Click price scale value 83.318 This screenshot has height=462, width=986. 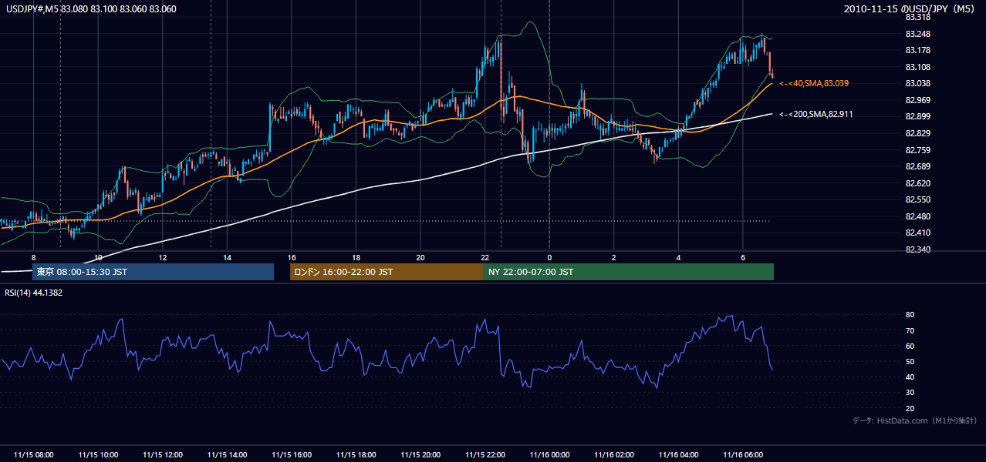[917, 17]
